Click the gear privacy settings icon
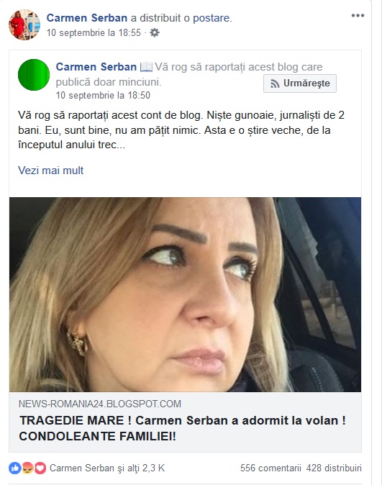Image resolution: width=382 pixels, height=485 pixels. (x=155, y=32)
